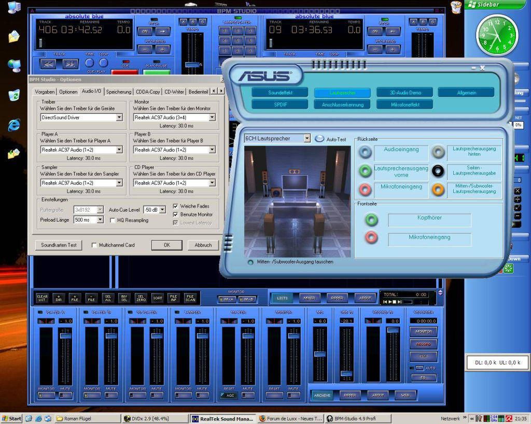Click Abbruch in the Optionen dialog
The width and height of the screenshot is (531, 424).
click(x=203, y=245)
